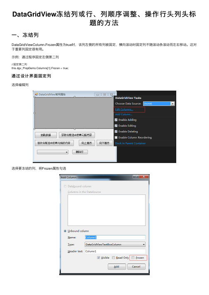Image resolution: width=209 pixels, height=295 pixels.
Task: Select the Unbound column radio button
Action: coord(65,231)
